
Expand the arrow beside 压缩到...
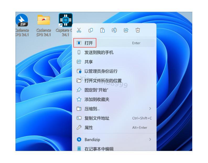click(150, 109)
